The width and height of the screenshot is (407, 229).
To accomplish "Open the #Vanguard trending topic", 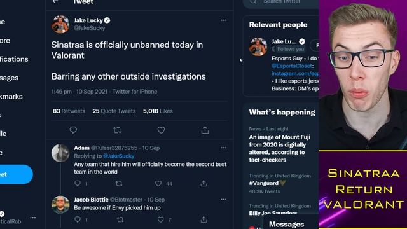I will click(264, 183).
